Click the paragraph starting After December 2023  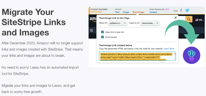(42, 49)
